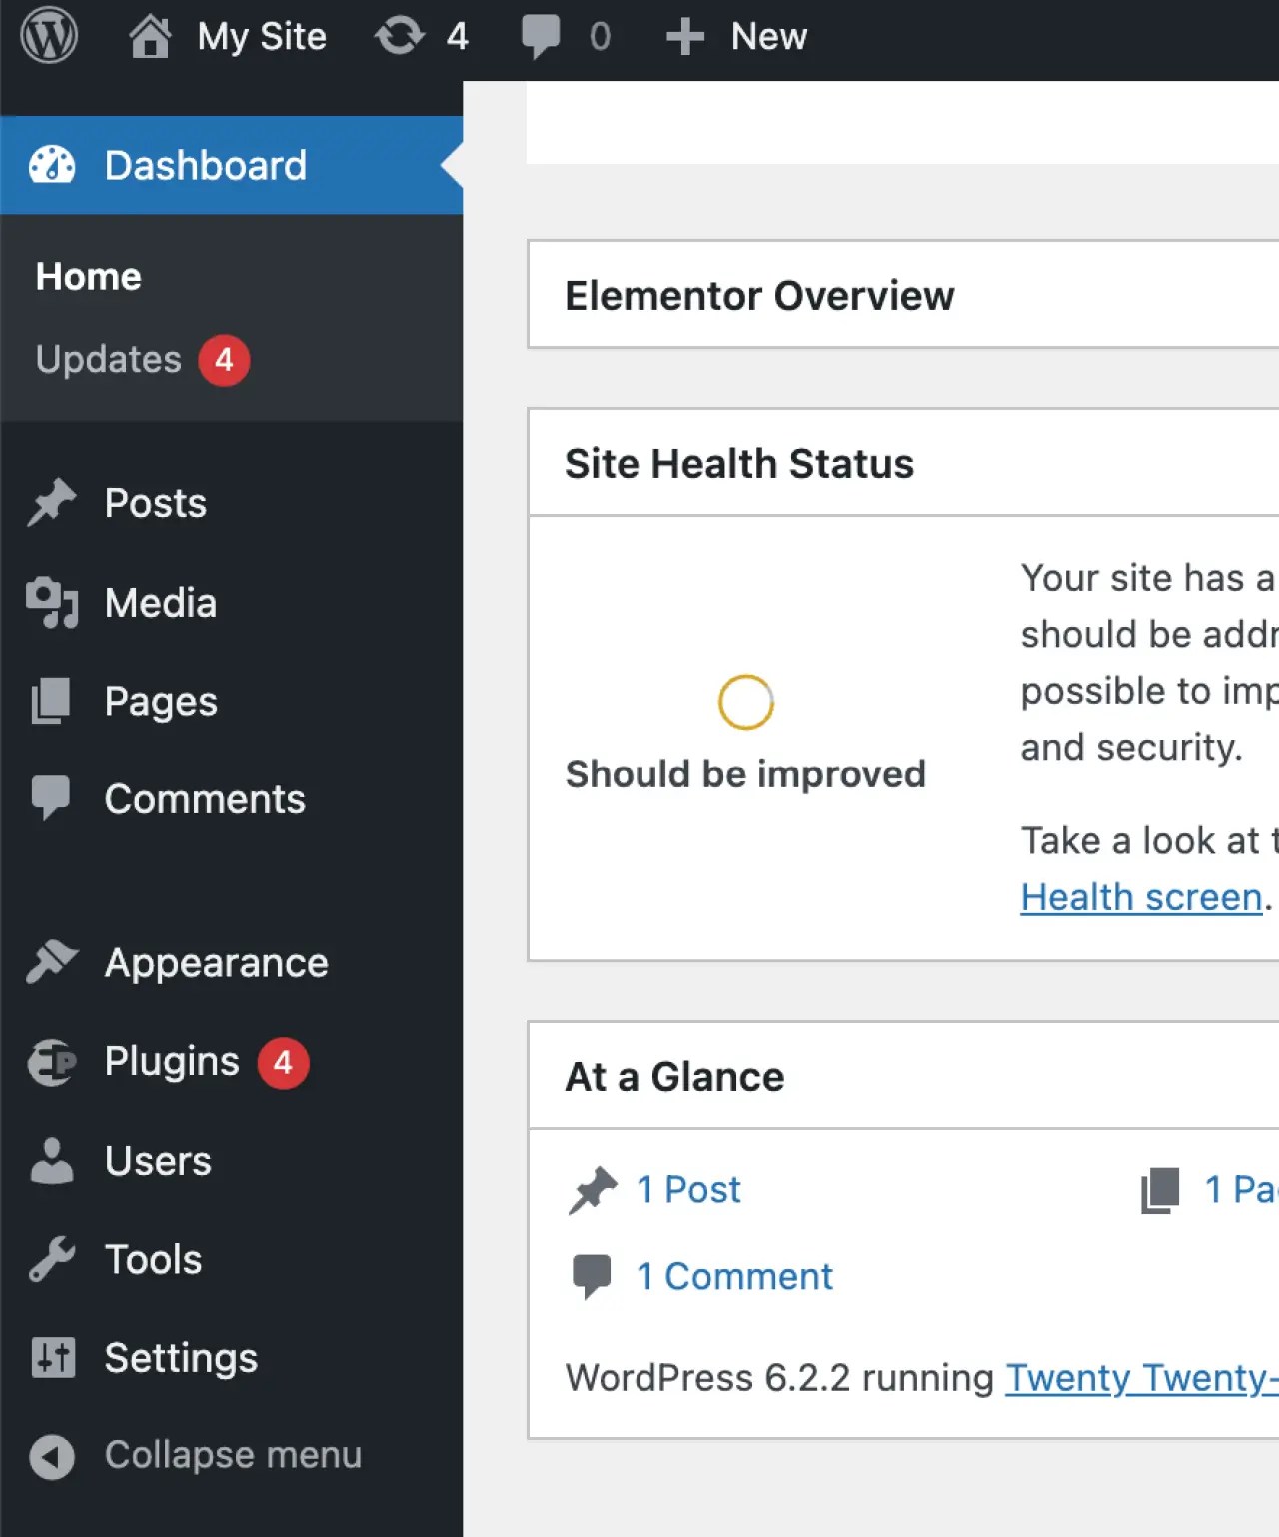Click the Media icon in sidebar
The image size is (1279, 1537).
(52, 602)
